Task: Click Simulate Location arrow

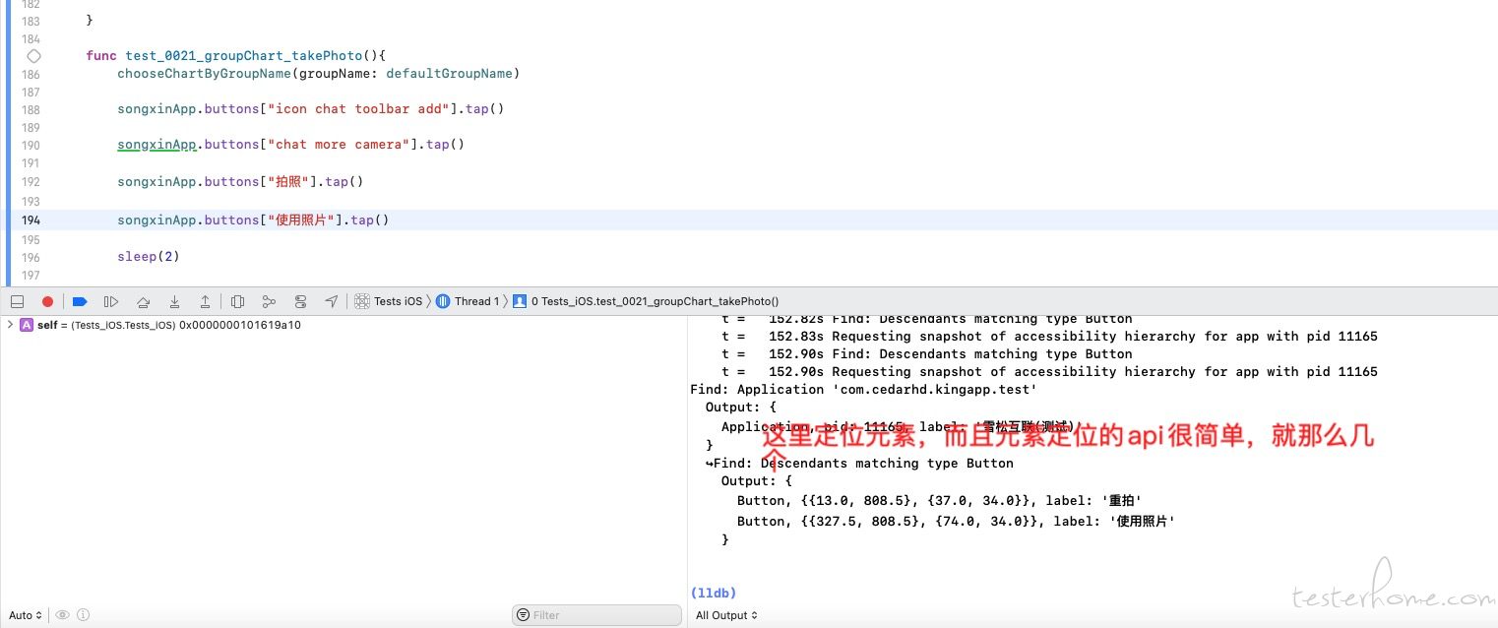Action: 332,301
